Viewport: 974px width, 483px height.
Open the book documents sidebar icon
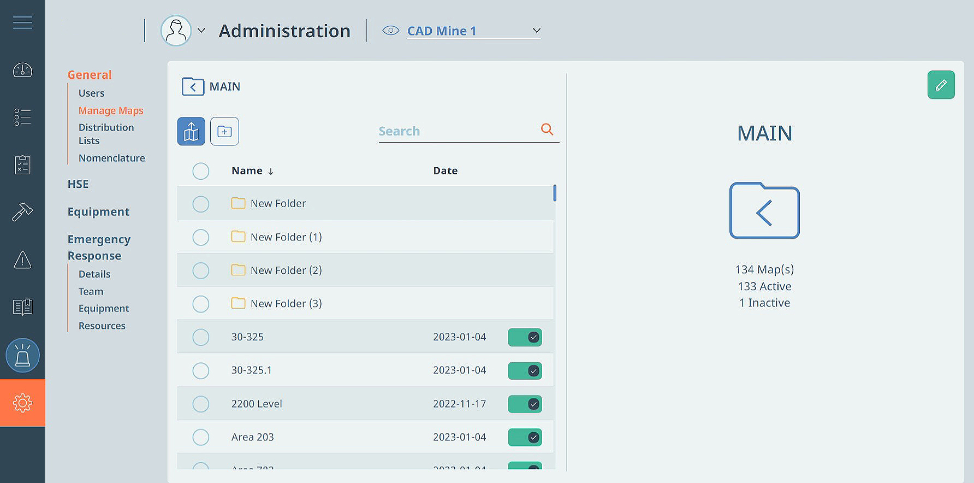click(22, 307)
